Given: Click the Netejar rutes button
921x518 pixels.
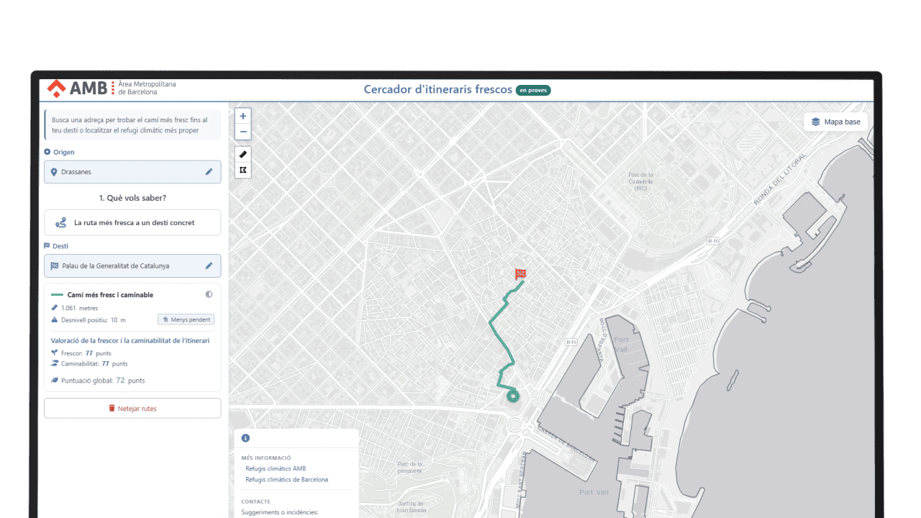Looking at the screenshot, I should pos(132,408).
